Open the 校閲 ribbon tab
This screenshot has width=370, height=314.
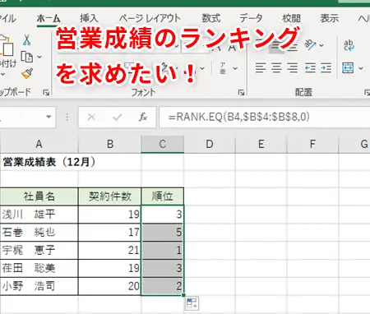291,18
